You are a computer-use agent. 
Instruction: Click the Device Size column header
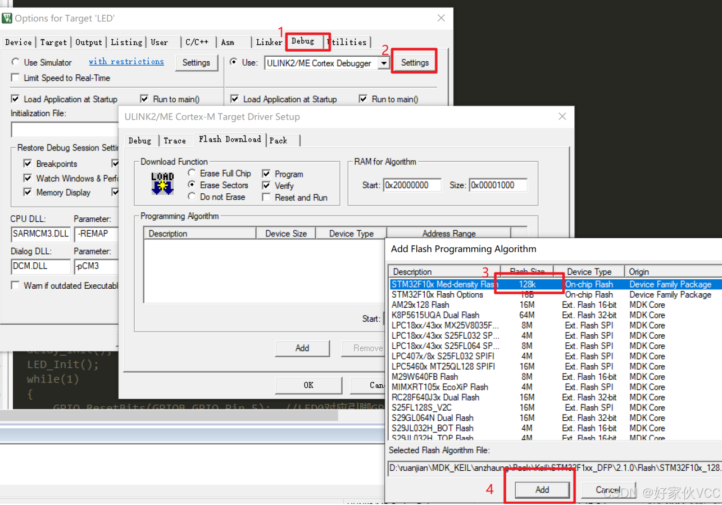286,234
